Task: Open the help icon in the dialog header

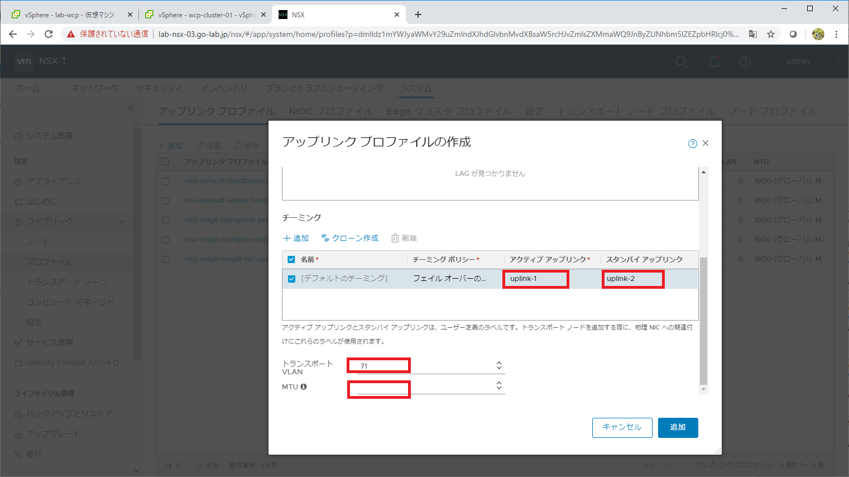Action: coord(692,144)
